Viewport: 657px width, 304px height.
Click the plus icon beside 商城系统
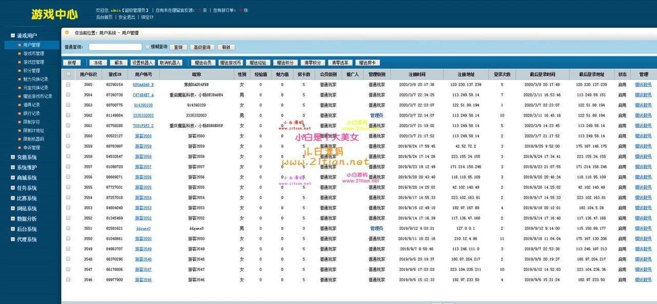[x=13, y=178]
